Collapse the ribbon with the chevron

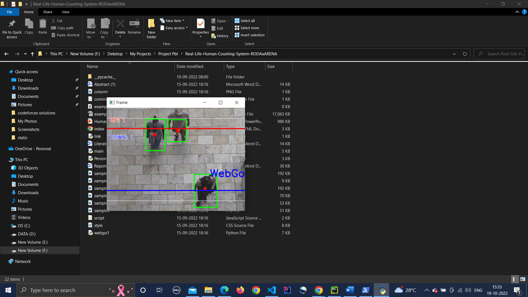tap(517, 12)
